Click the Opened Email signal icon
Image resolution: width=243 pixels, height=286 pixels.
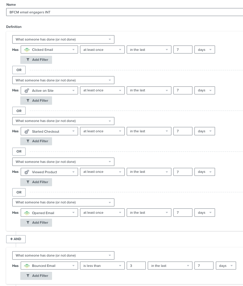(27, 213)
